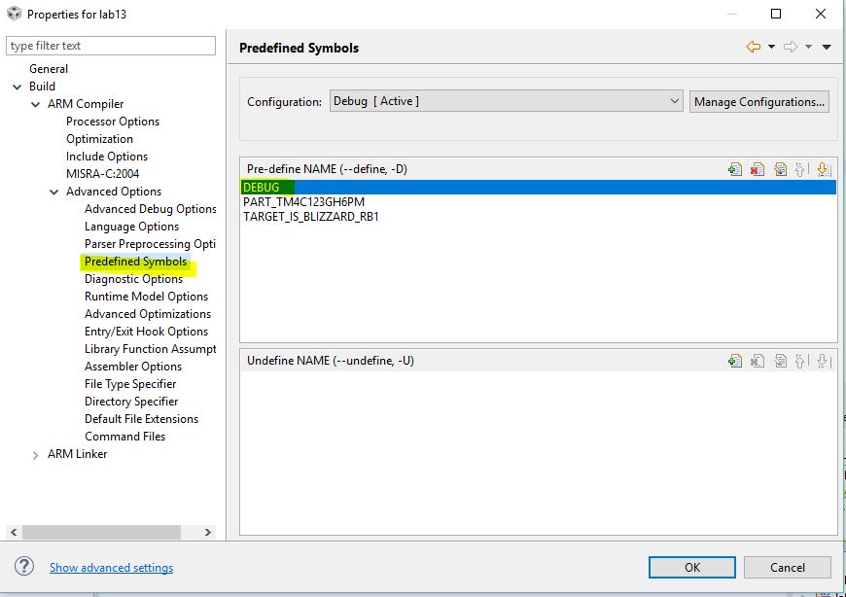Image resolution: width=846 pixels, height=597 pixels.
Task: Click Manage Configurations button
Action: 759,101
